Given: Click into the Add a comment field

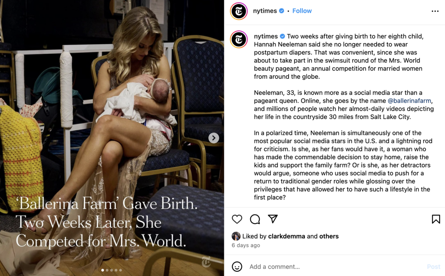Looking at the screenshot, I should pos(334,266).
